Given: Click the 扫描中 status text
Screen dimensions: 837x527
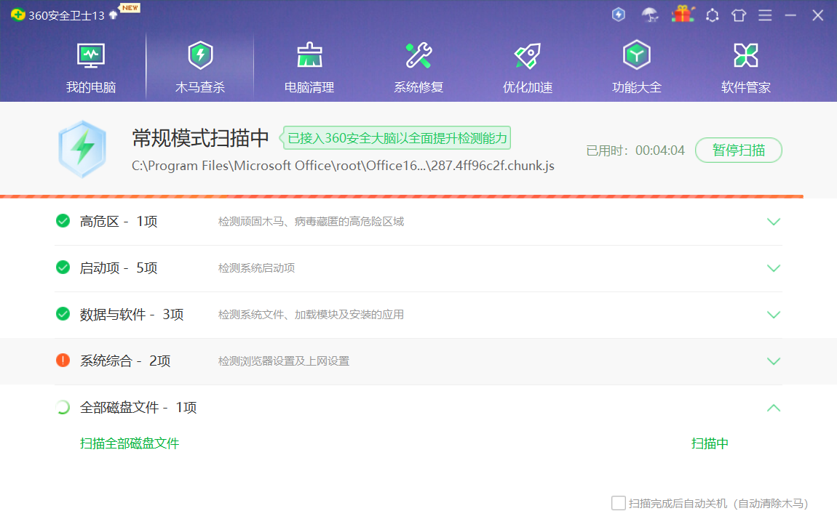Looking at the screenshot, I should [710, 443].
